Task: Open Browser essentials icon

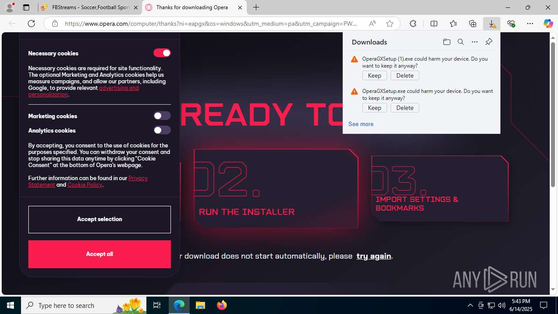Action: coord(511,24)
